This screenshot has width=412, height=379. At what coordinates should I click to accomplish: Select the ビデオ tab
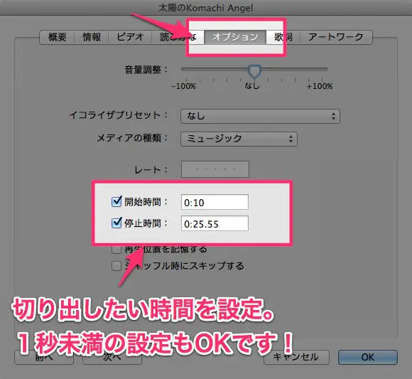click(130, 37)
